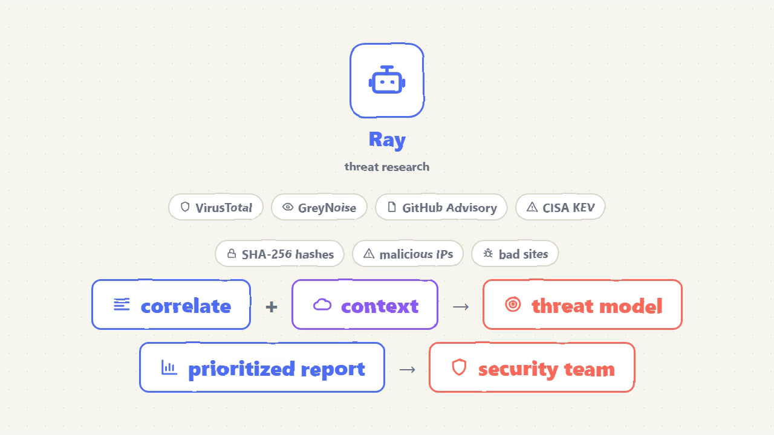Viewport: 774px width, 435px height.
Task: Click the plus sign between correlate and context
Action: (x=272, y=307)
